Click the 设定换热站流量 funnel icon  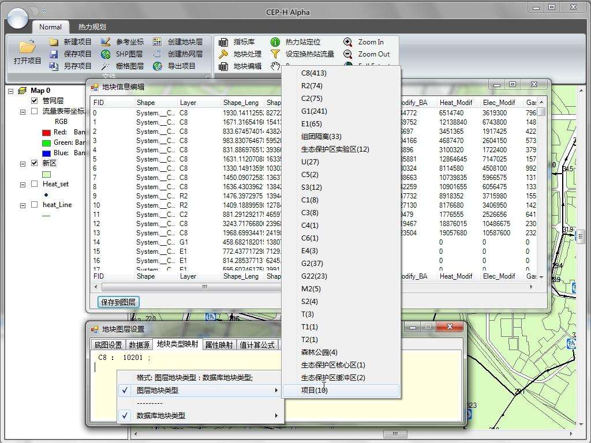tap(275, 54)
